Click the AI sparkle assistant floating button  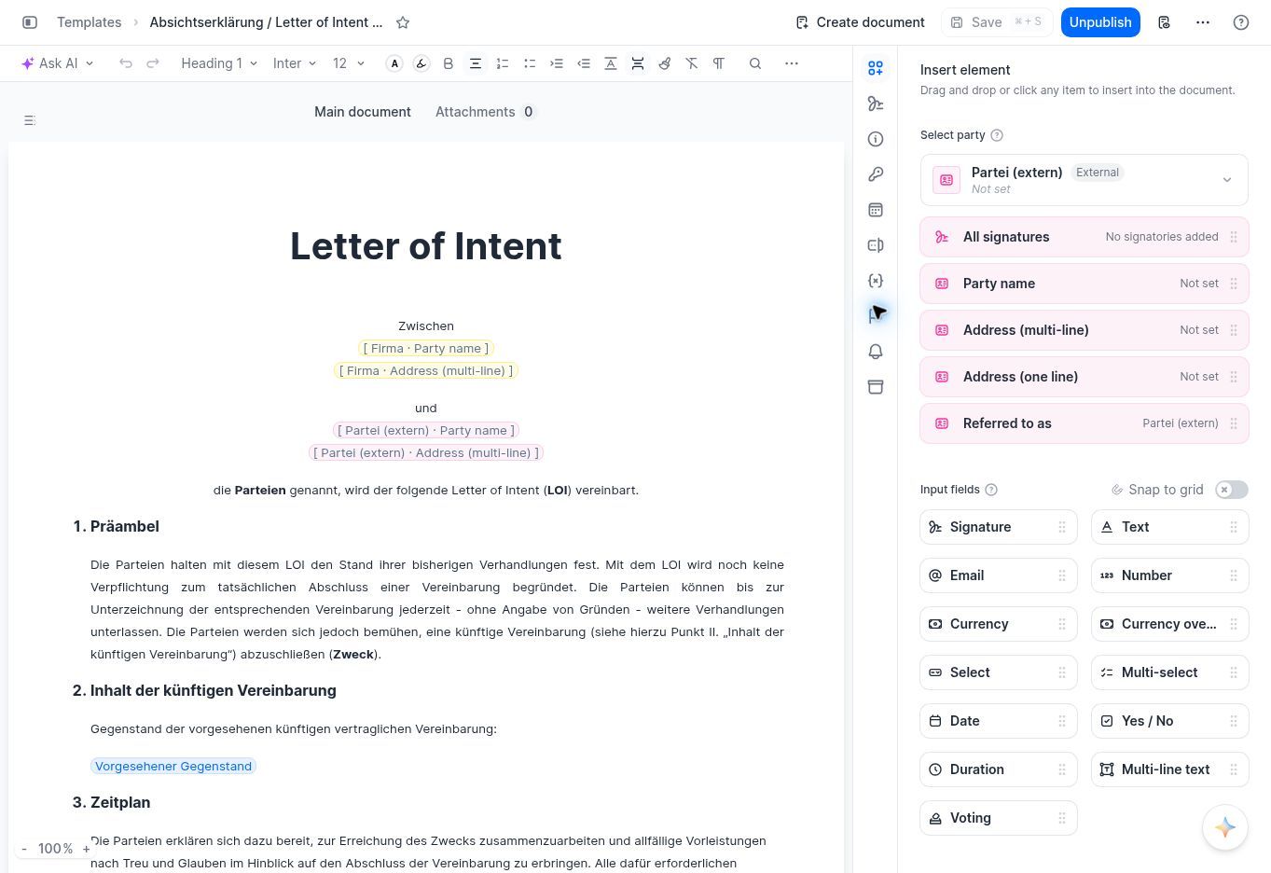pyautogui.click(x=1225, y=827)
